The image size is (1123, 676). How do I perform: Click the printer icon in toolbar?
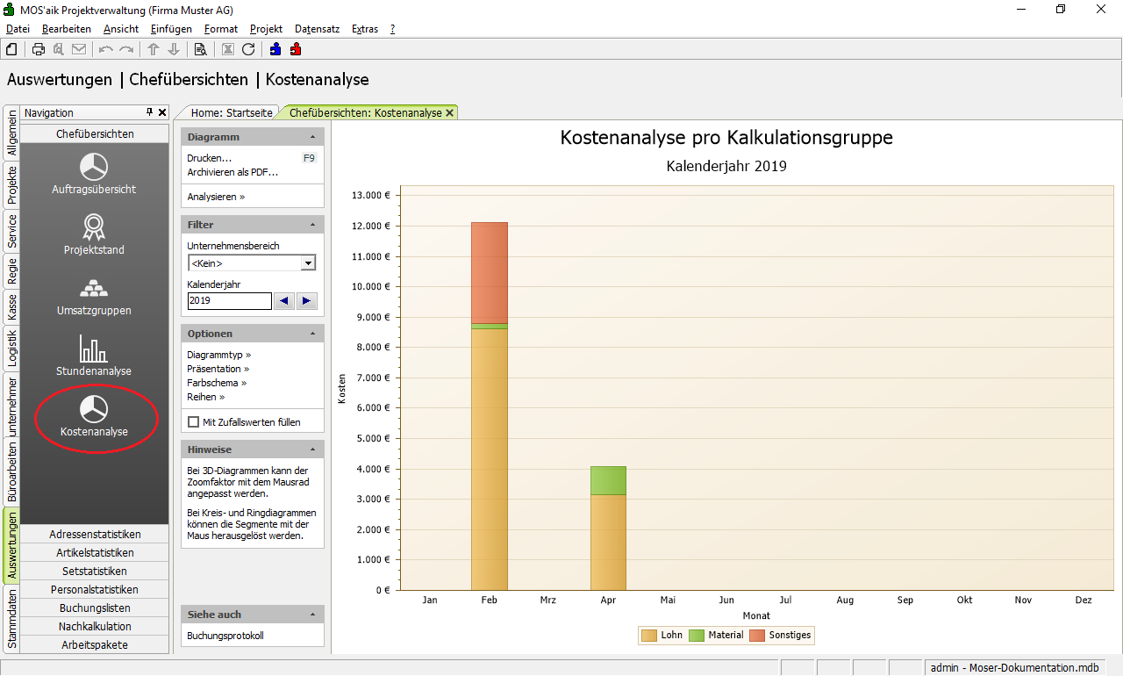click(39, 49)
